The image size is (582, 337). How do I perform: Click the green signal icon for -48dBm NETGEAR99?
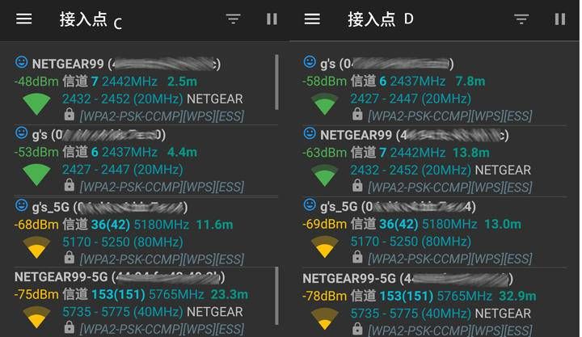(36, 104)
